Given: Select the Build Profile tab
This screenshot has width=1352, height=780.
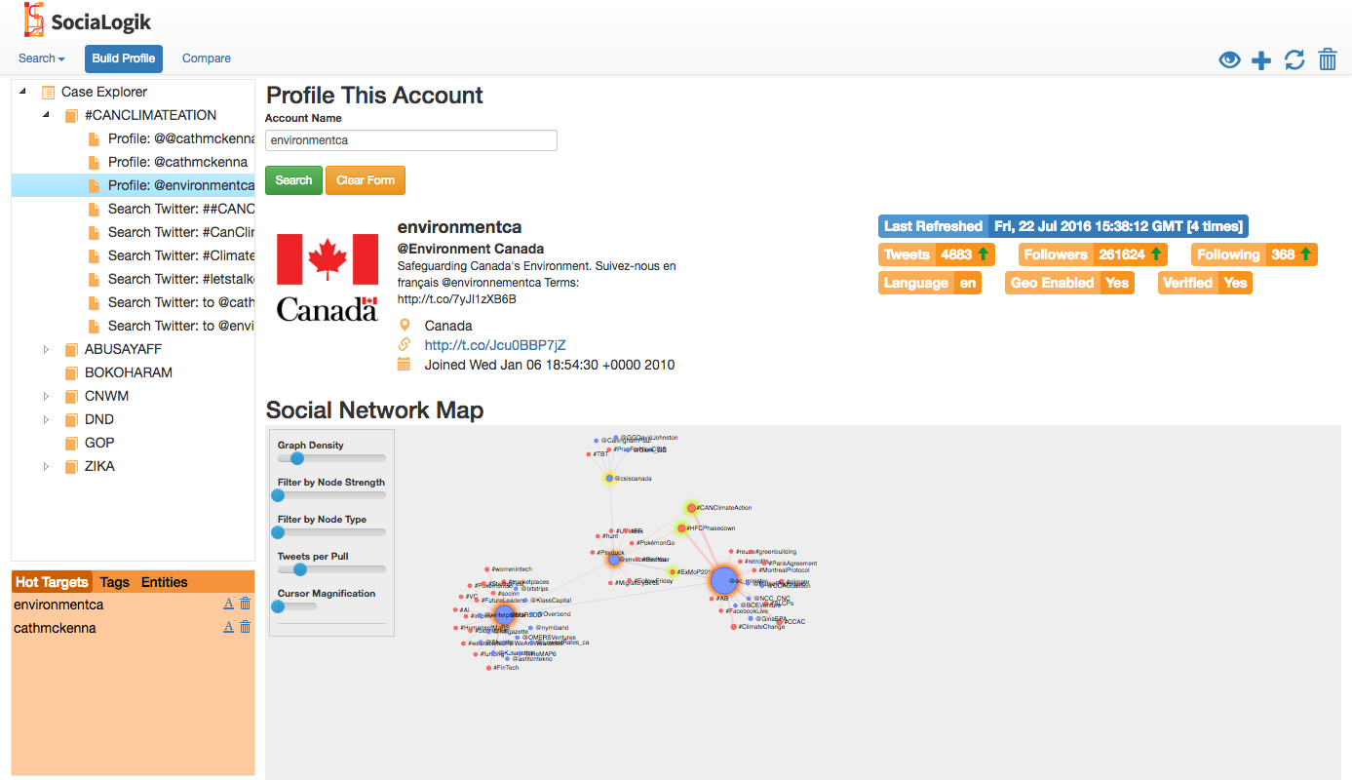Looking at the screenshot, I should (x=124, y=58).
